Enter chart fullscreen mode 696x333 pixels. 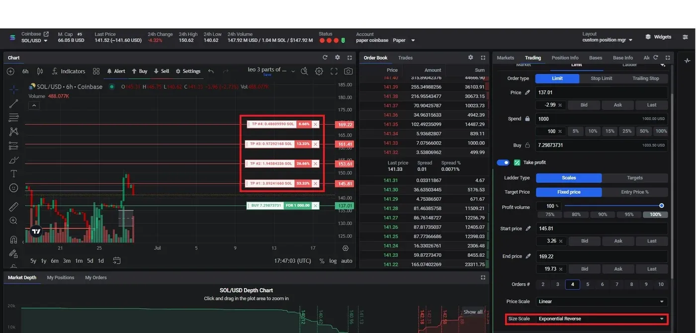tap(334, 71)
